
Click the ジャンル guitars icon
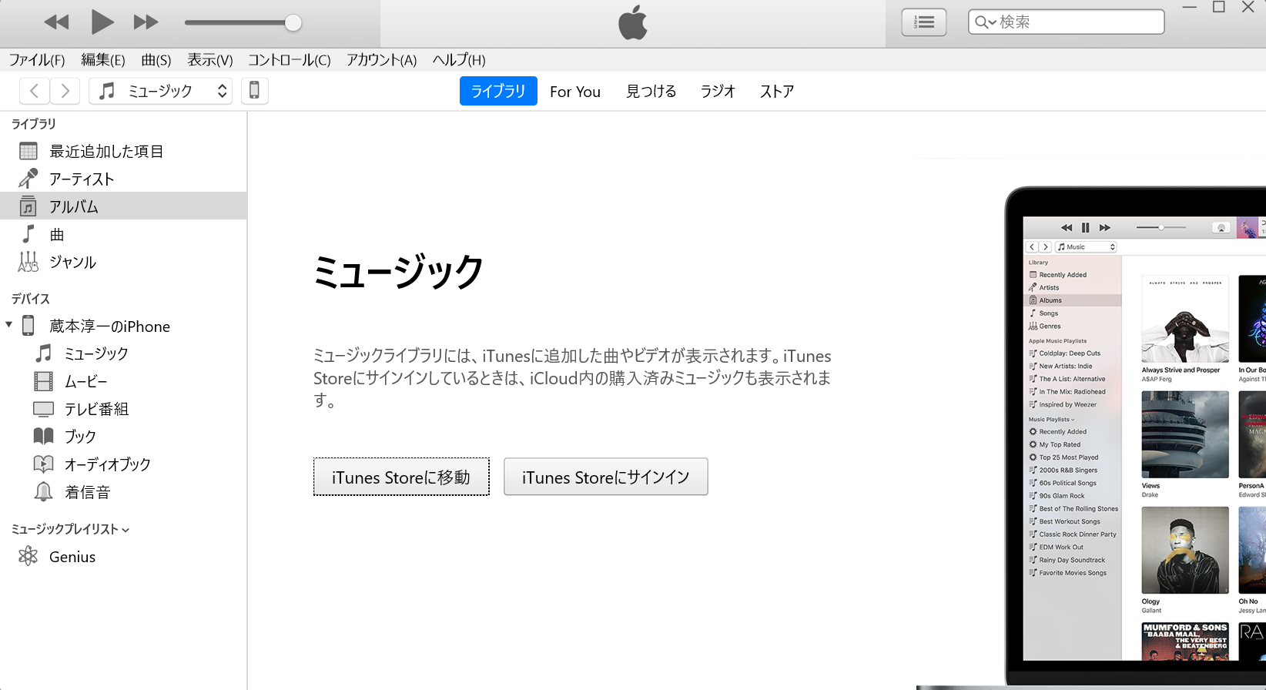[28, 262]
